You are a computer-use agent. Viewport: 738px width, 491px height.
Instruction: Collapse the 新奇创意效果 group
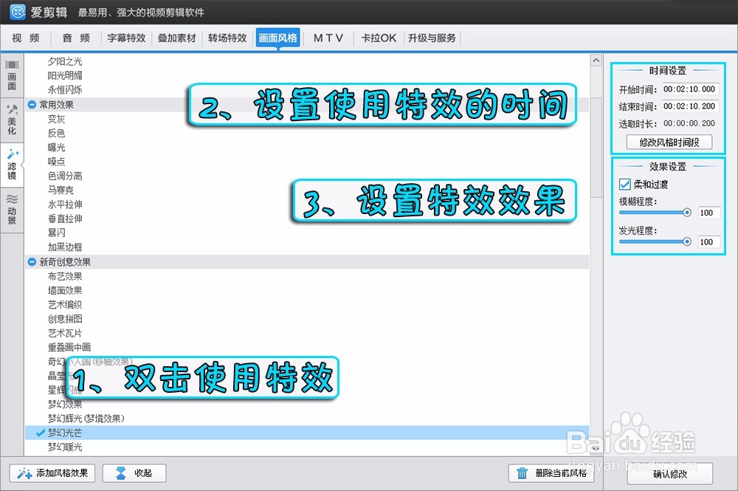pyautogui.click(x=32, y=261)
